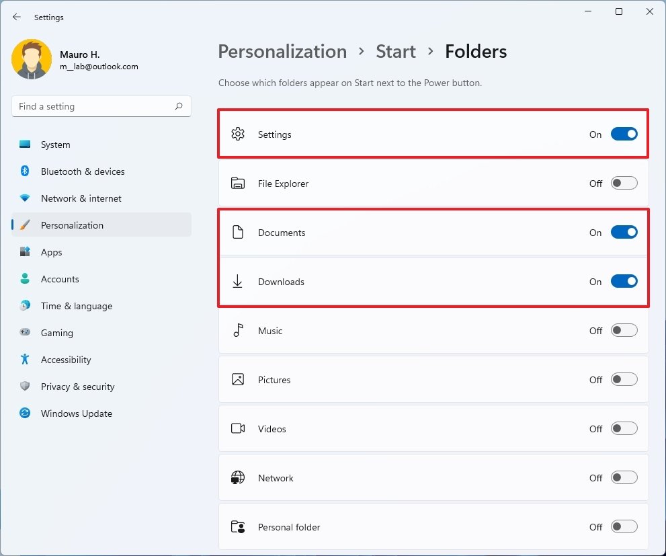Click the search magnifier icon
666x556 pixels.
(x=179, y=106)
